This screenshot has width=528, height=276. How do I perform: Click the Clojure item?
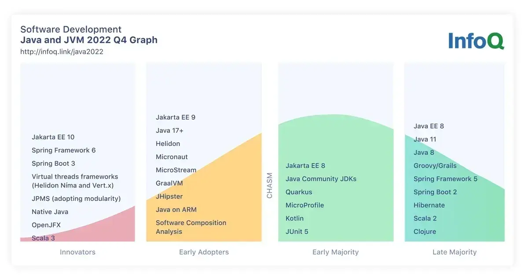(x=425, y=232)
